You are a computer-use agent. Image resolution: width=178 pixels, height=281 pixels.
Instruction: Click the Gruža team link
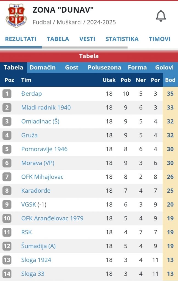[x=29, y=135]
